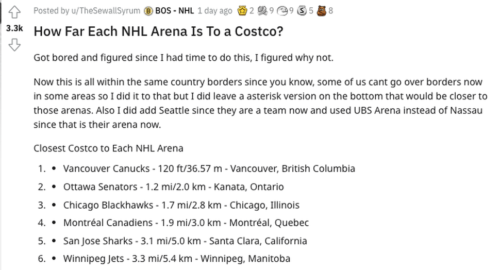Click the white smiley award showing 9
The height and width of the screenshot is (270, 499).
(x=281, y=10)
